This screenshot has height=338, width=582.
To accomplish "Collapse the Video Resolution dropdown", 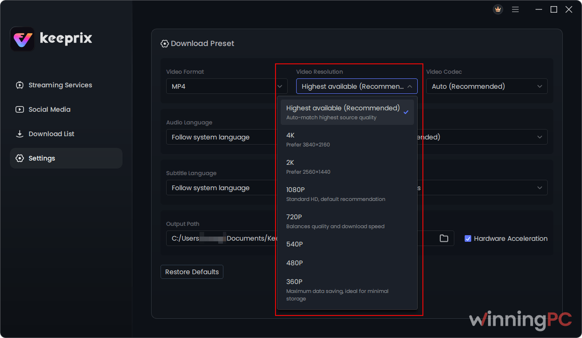I will tap(357, 86).
